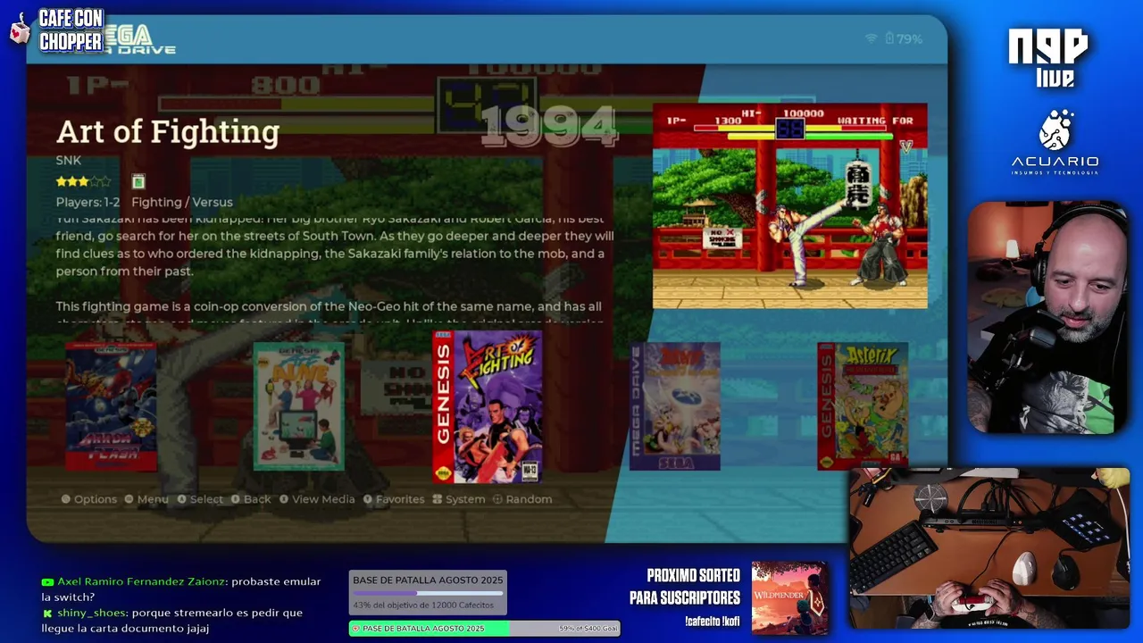Click the 1994 release year
Screen dimensions: 1143x643
pyautogui.click(x=549, y=127)
